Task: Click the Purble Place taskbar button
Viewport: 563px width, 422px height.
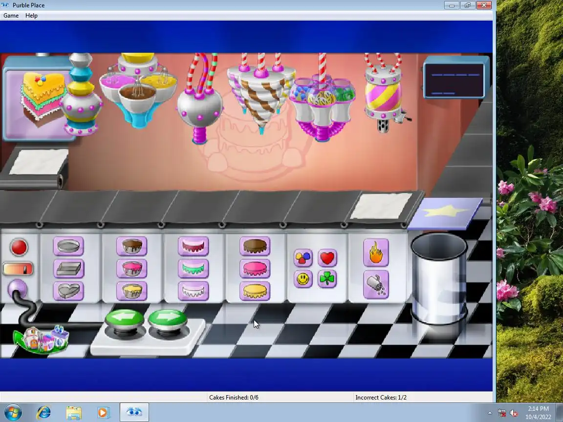Action: [x=134, y=412]
